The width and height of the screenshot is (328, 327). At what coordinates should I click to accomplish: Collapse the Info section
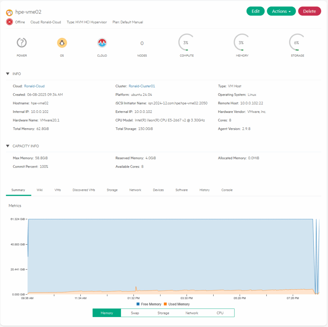[x=8, y=74]
